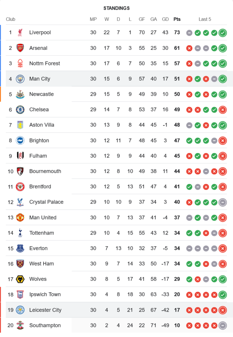Click the GD column header
Image resolution: width=233 pixels, height=337 pixels.
pos(165,19)
